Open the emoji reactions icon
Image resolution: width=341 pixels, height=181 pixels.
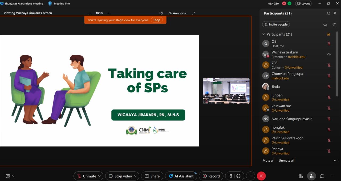coord(238,176)
